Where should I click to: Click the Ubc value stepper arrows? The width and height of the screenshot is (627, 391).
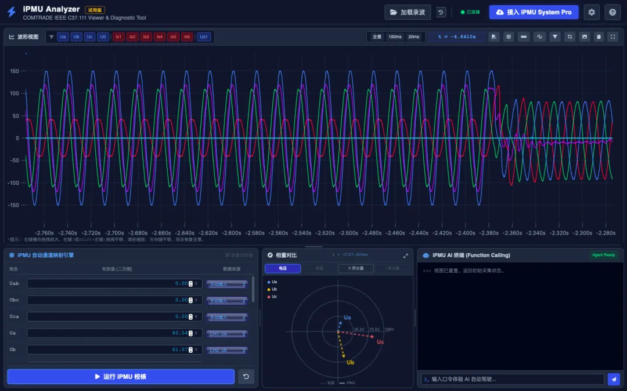191,300
